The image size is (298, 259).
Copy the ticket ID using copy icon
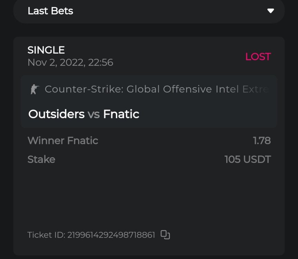[x=166, y=235]
